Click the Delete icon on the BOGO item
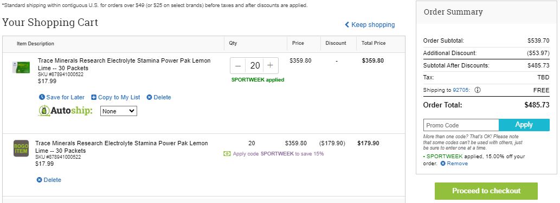The image size is (560, 203). 39,180
